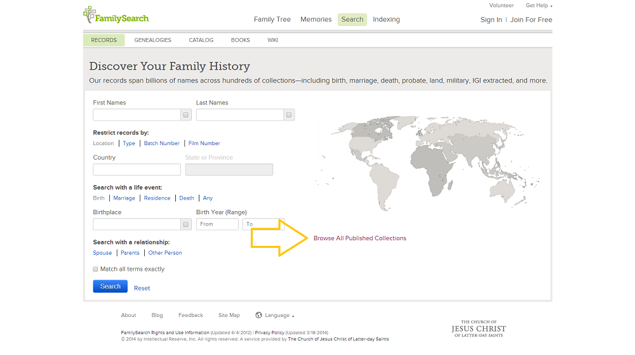Click into the Birthplace field
This screenshot has width=635, height=355.
coord(137,224)
